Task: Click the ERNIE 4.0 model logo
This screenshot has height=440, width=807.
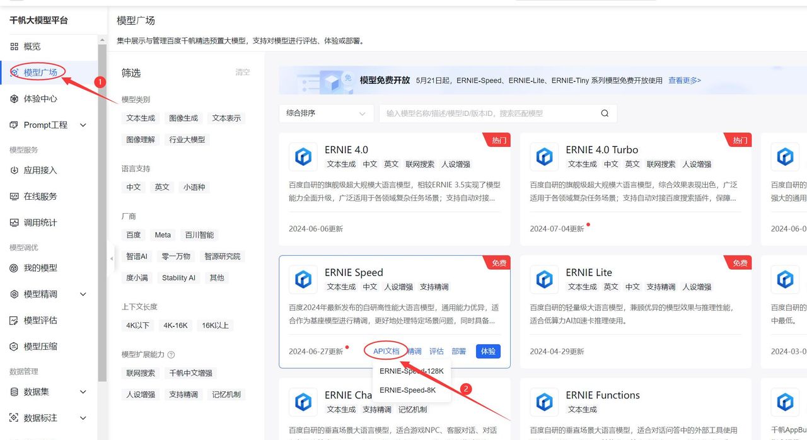Action: [x=303, y=157]
